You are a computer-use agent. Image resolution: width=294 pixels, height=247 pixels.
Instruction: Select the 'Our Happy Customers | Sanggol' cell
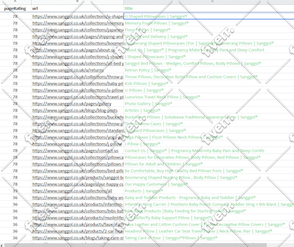pyautogui.click(x=209, y=184)
